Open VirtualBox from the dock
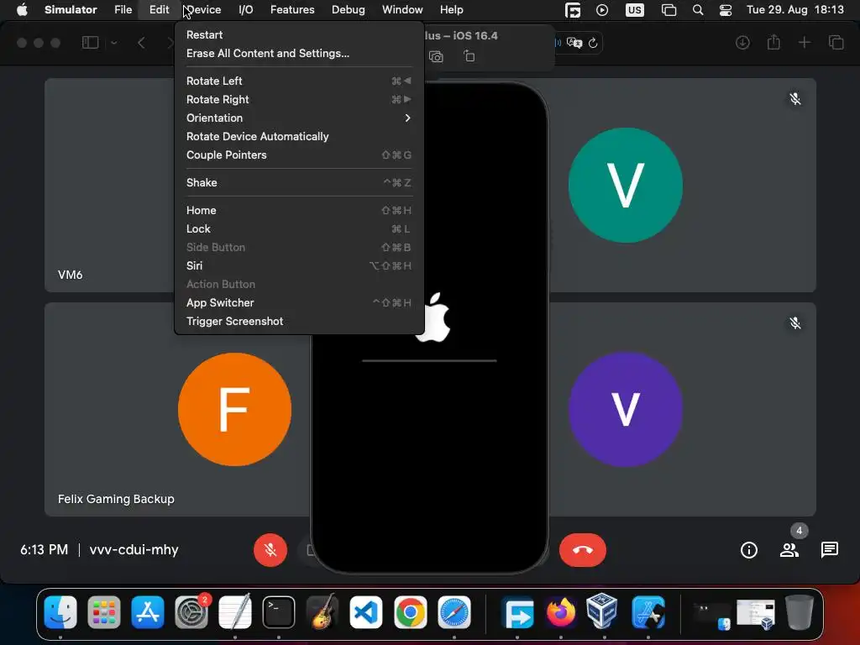Screen dimensions: 860x645 coord(601,612)
